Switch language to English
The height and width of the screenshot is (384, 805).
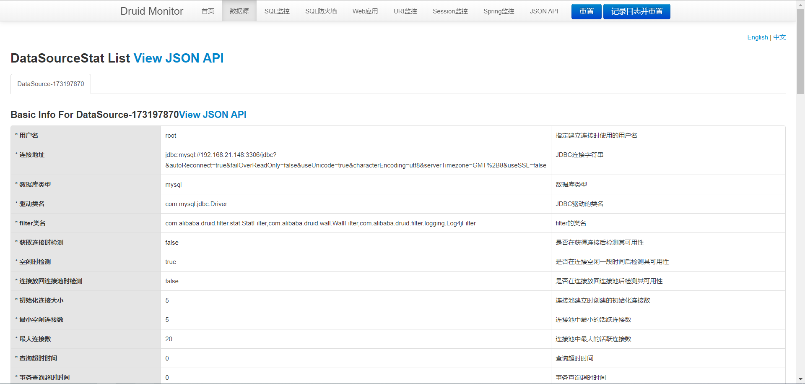pos(757,37)
